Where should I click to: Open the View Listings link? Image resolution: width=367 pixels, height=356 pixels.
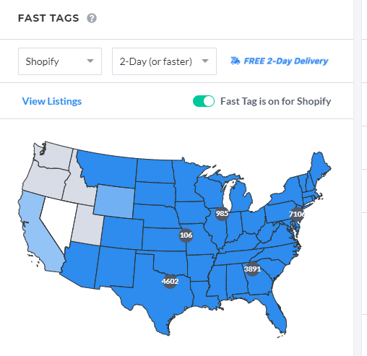(52, 101)
